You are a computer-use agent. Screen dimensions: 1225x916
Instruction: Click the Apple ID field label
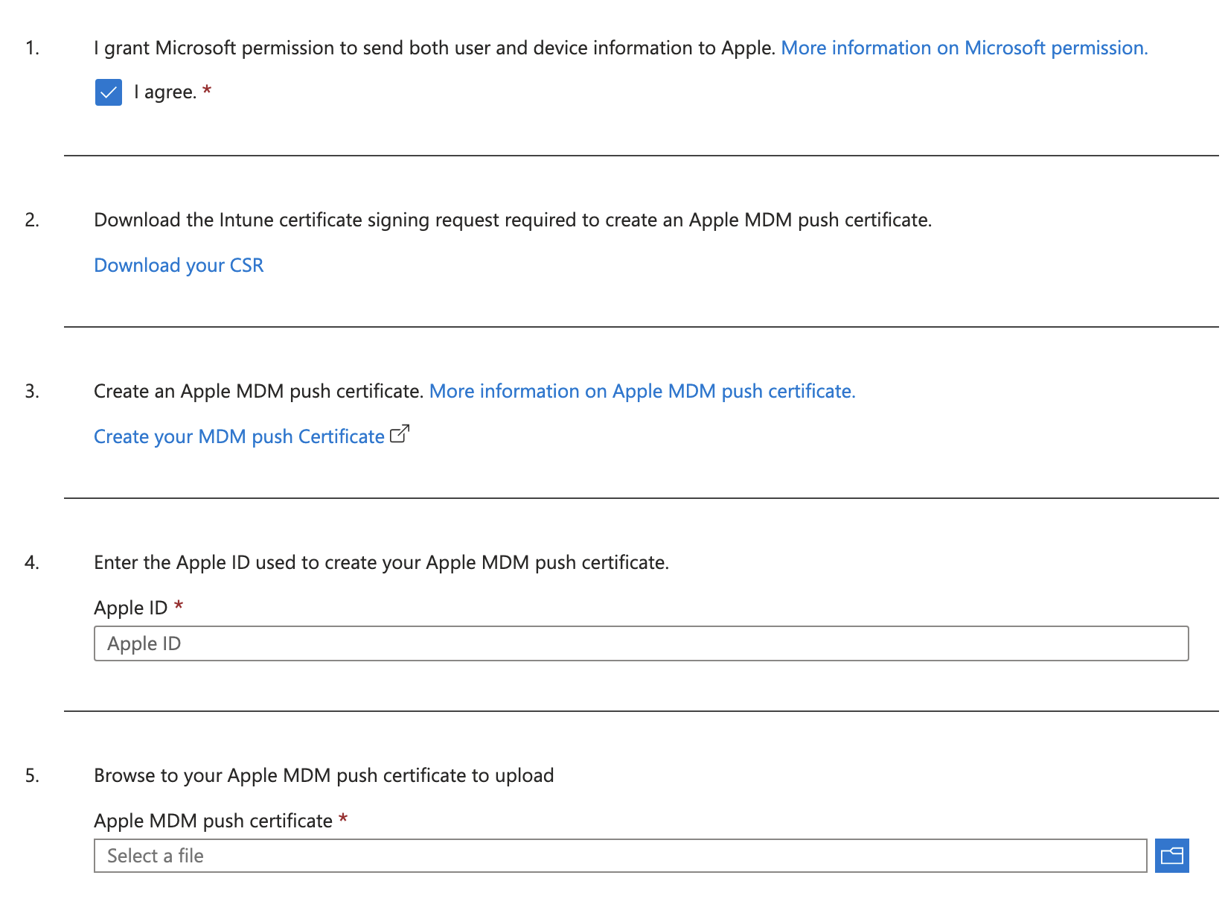pyautogui.click(x=132, y=607)
